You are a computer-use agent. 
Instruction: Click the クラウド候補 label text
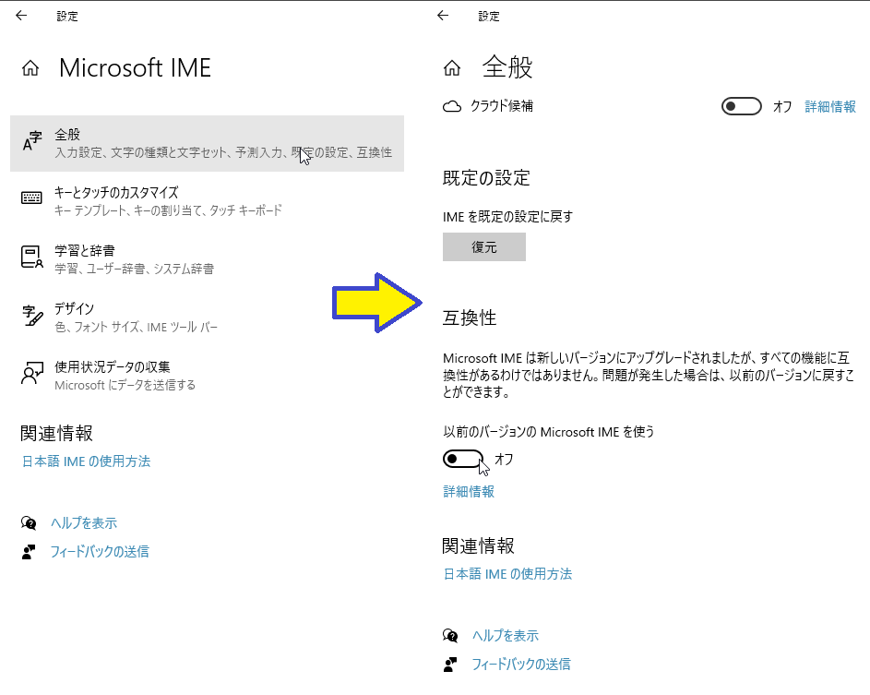[502, 106]
